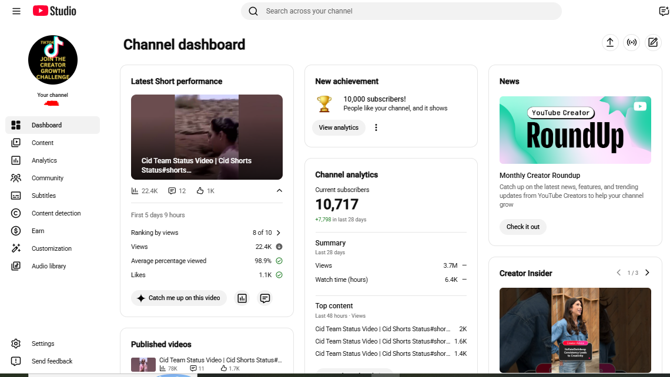The width and height of the screenshot is (670, 377).
Task: Click the search magnifier icon
Action: pyautogui.click(x=253, y=11)
